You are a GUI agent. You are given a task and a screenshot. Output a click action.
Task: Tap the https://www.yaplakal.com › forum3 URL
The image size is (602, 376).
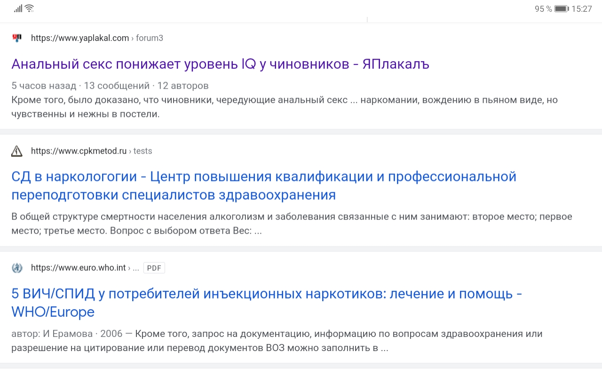click(x=97, y=38)
